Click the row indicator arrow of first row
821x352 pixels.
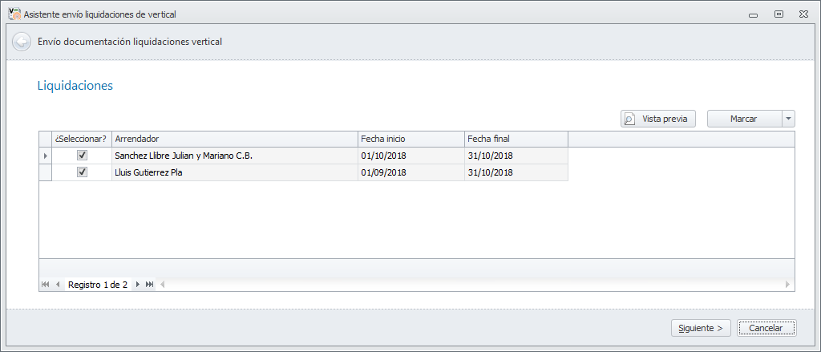[46, 156]
